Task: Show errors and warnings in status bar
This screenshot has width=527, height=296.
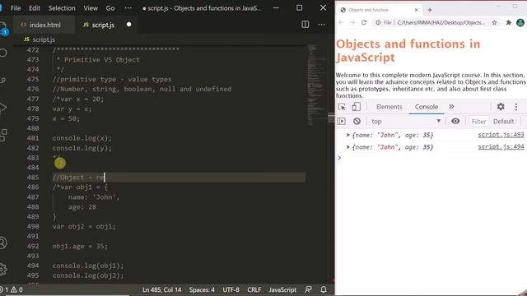Action: 12,289
